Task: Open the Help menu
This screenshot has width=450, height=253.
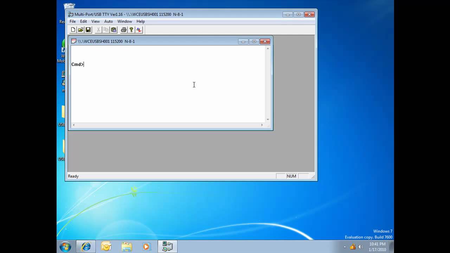Action: pos(141,21)
